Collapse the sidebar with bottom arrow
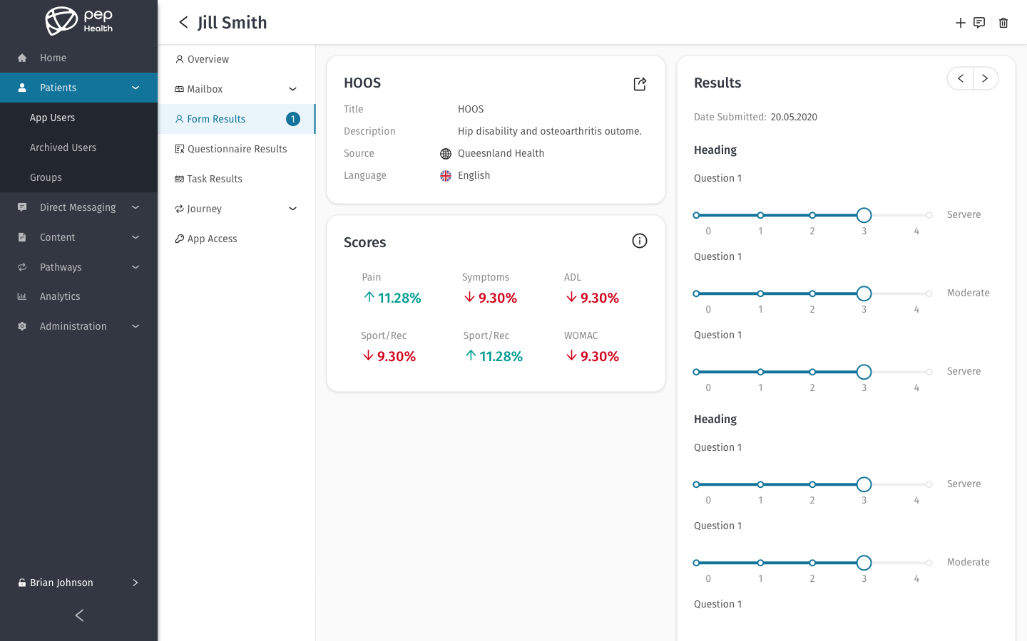The image size is (1027, 641). click(x=79, y=615)
